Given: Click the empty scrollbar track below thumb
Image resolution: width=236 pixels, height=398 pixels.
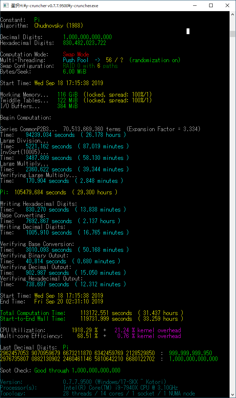Looking at the screenshot, I should click(232, 216).
